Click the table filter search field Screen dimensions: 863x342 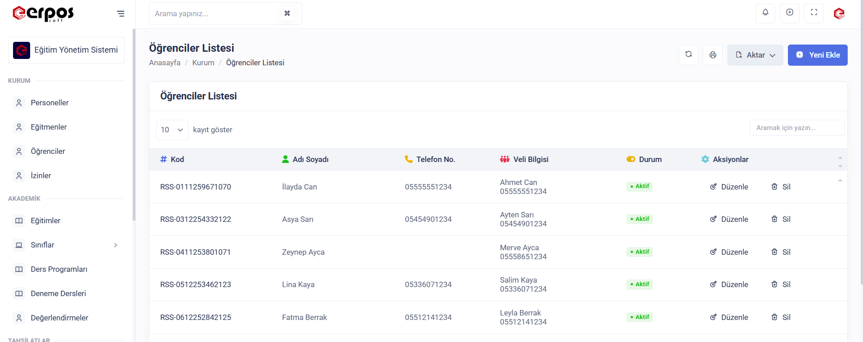pos(796,128)
